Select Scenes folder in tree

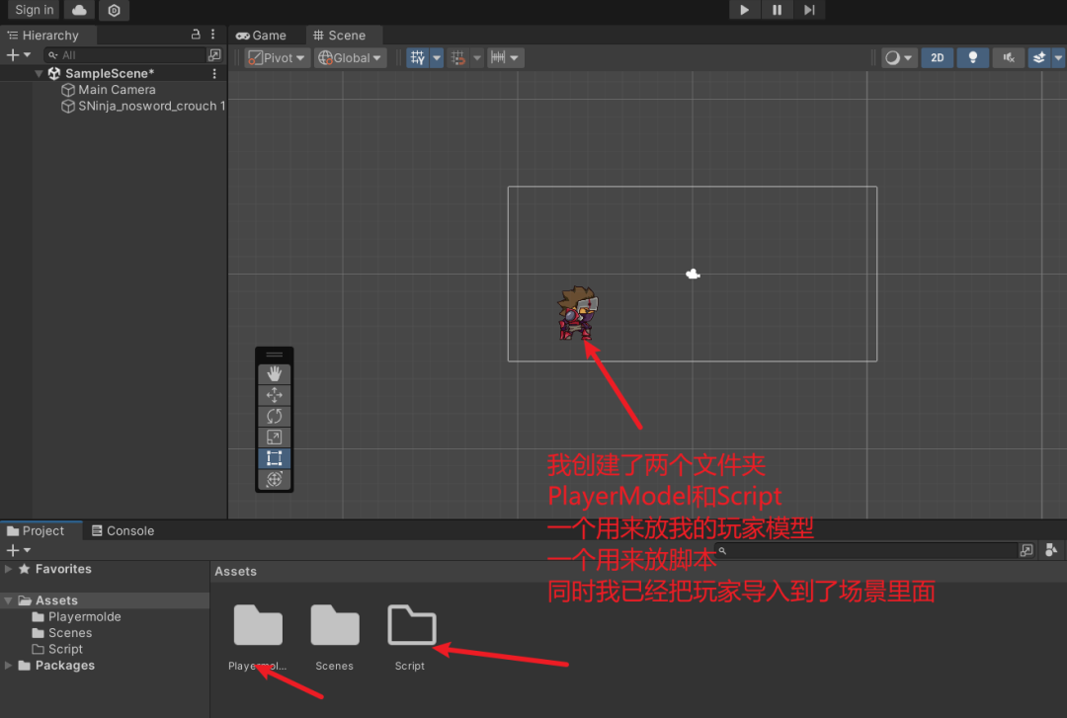70,633
